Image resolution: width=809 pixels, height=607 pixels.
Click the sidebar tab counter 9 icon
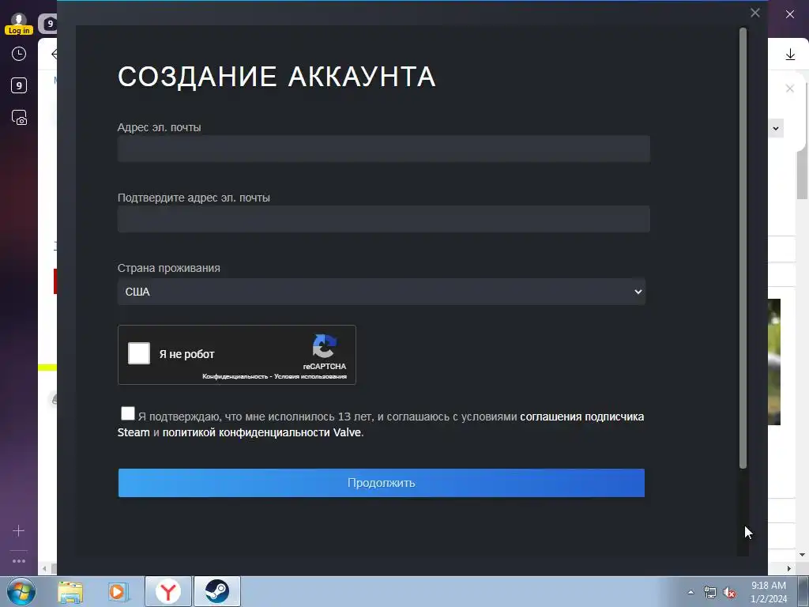[19, 85]
